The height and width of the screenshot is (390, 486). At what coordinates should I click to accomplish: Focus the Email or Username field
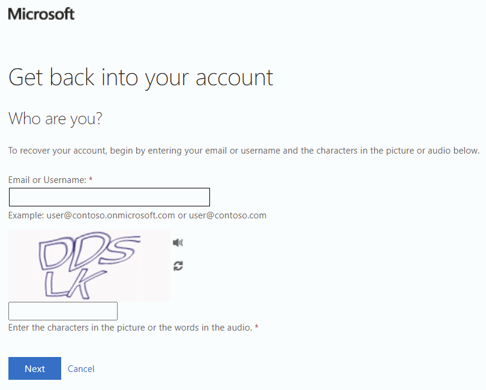click(109, 197)
